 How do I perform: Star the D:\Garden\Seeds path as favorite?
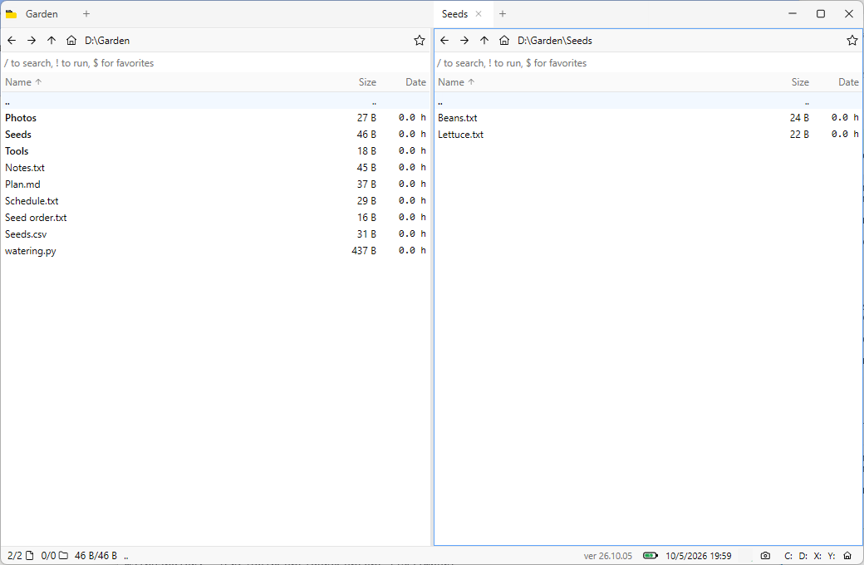click(852, 40)
